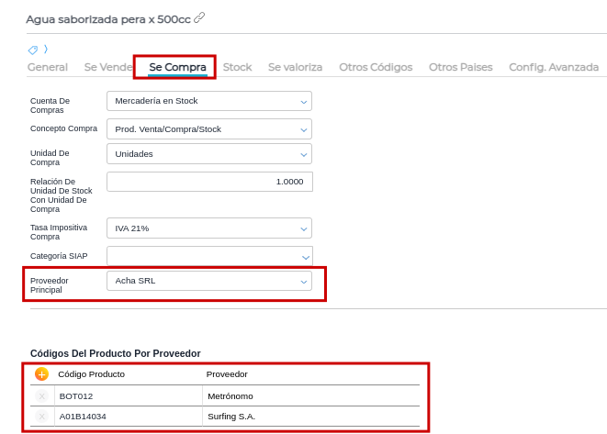This screenshot has height=434, width=607.
Task: Open Cuenta De Compras dropdown
Action: 209,101
